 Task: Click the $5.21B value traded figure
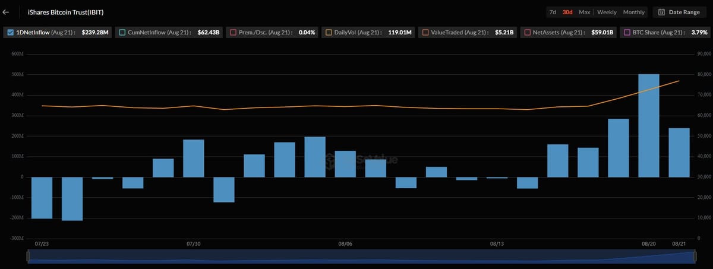click(x=505, y=33)
